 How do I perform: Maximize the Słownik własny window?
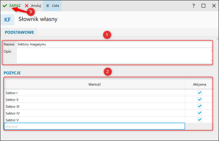[203, 6]
